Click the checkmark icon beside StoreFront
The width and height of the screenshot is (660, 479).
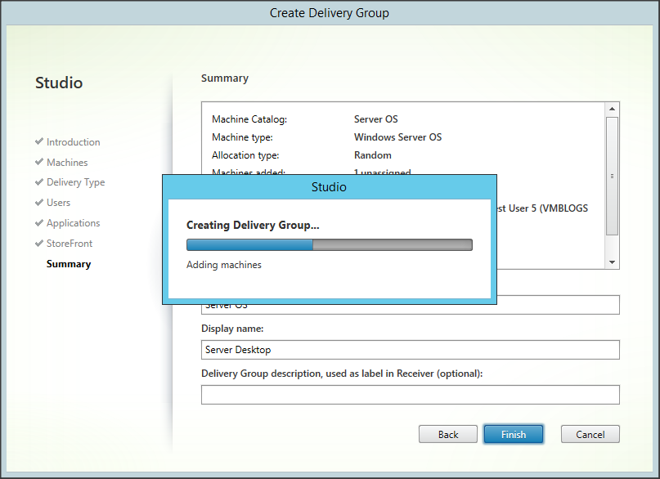tap(39, 243)
